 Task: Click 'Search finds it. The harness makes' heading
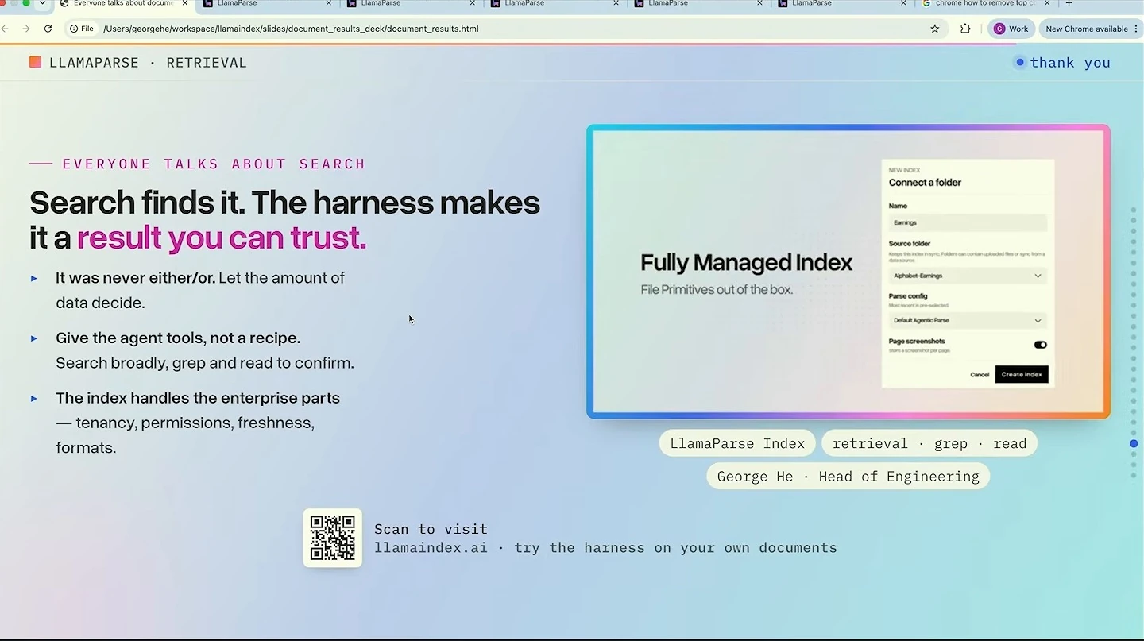(284, 203)
